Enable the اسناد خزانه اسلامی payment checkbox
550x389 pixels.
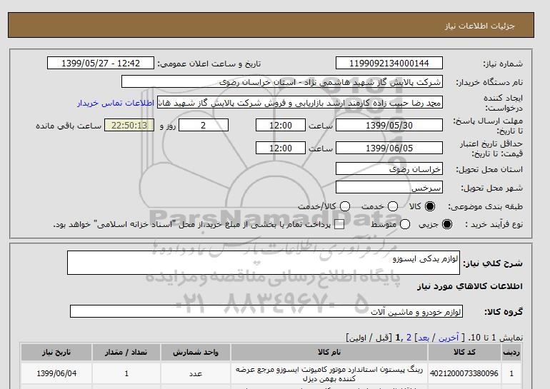pyautogui.click(x=339, y=224)
